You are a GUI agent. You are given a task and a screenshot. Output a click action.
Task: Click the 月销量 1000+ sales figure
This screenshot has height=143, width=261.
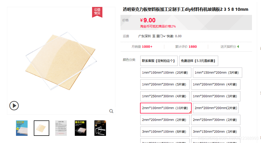142,47
